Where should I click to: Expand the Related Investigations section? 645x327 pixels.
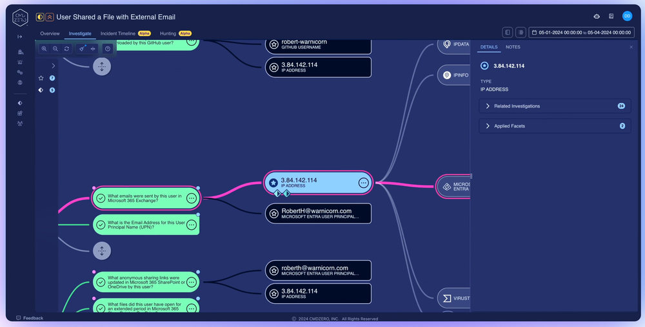click(555, 106)
